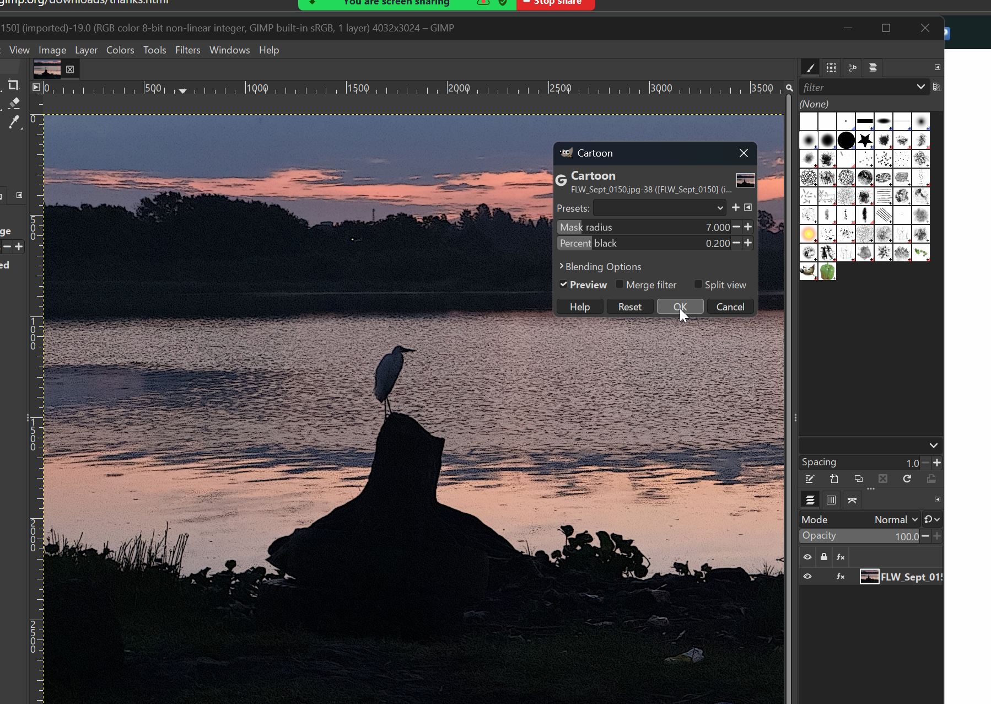Decrease Mask radius with the minus button
991x704 pixels.
point(736,227)
